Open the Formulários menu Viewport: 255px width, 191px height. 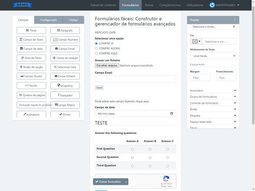coord(131,5)
